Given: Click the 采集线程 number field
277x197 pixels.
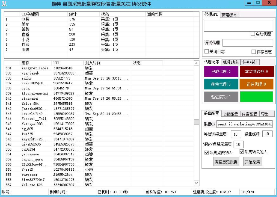Looking at the screenshot, I should click(267, 134).
